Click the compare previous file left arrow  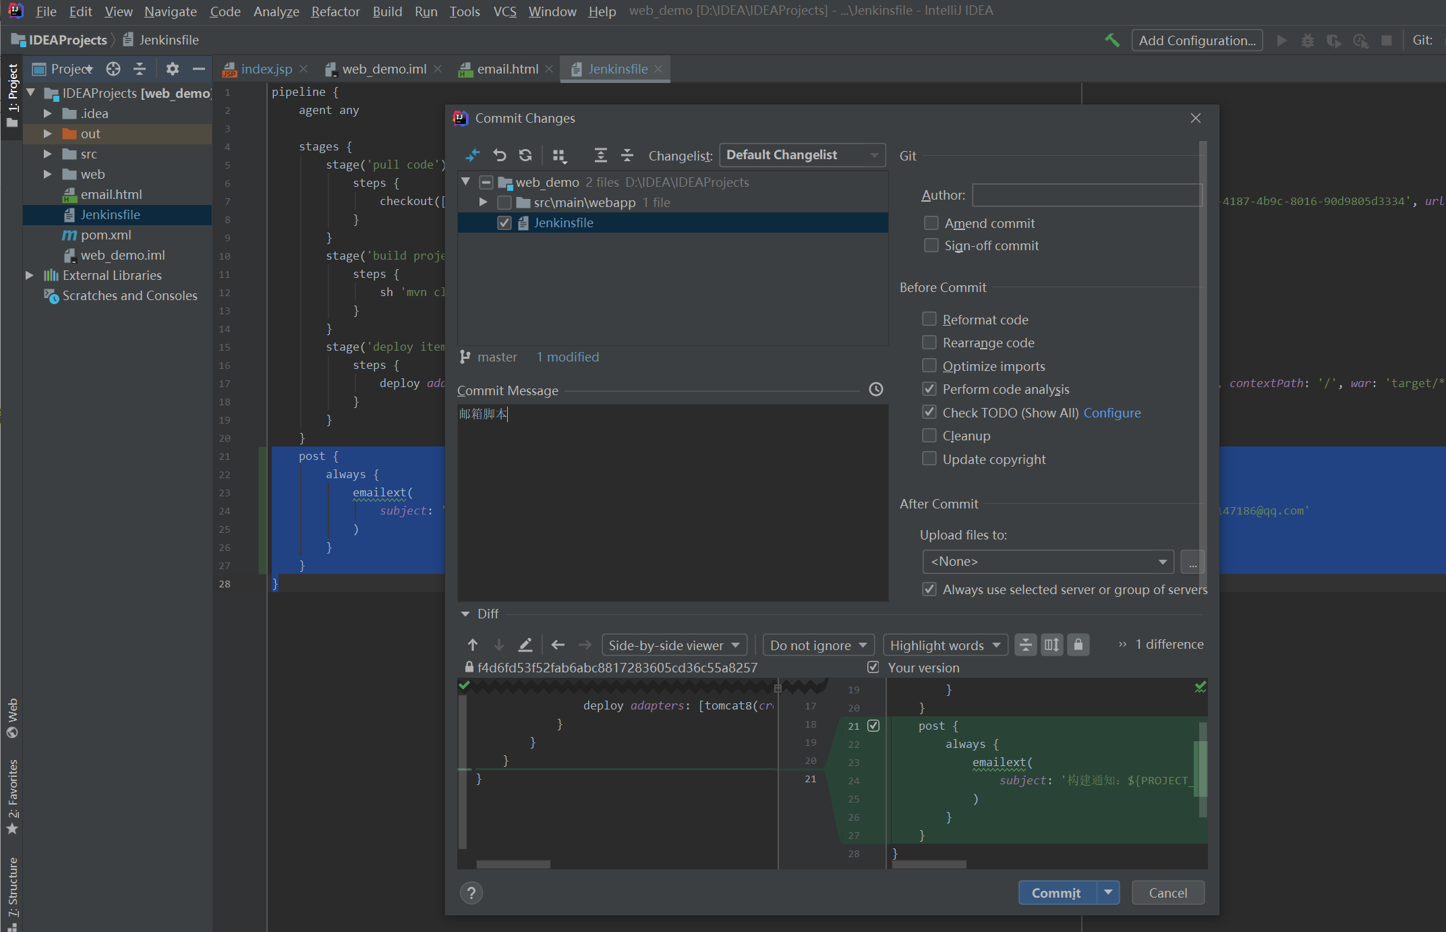pos(558,645)
